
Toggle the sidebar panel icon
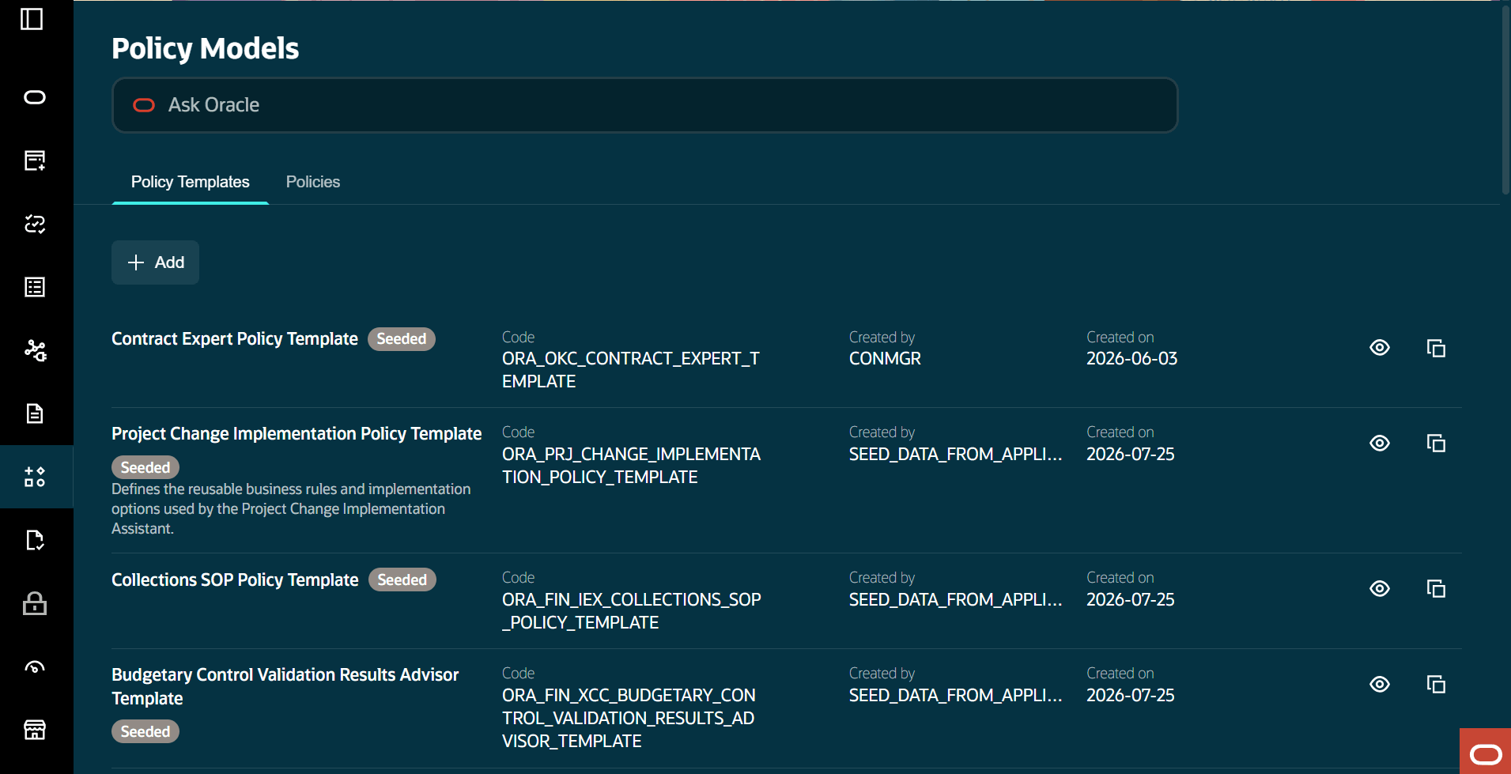pyautogui.click(x=32, y=19)
